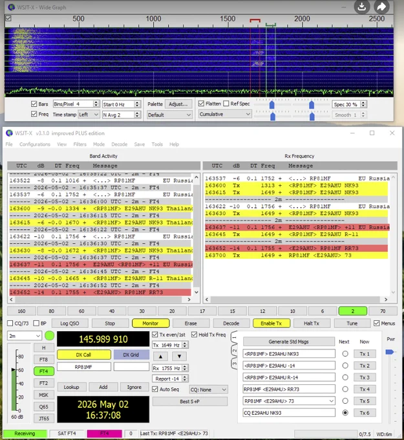
Task: Toggle the Menus checkbox
Action: (x=376, y=324)
